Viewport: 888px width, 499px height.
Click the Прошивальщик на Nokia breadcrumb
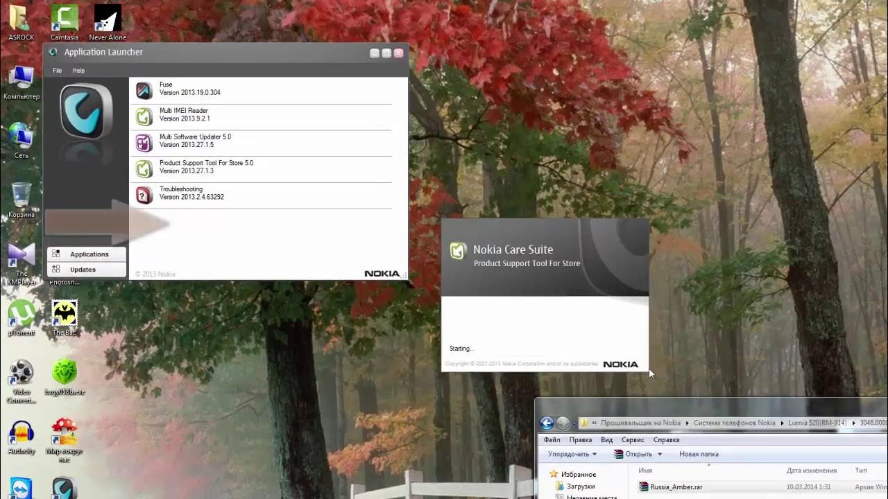click(x=640, y=423)
